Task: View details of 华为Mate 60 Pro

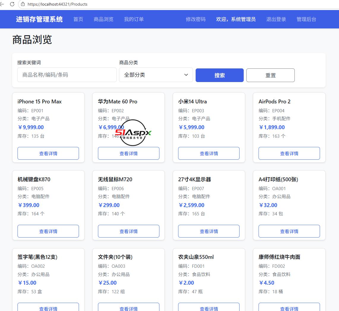Action: click(x=129, y=153)
